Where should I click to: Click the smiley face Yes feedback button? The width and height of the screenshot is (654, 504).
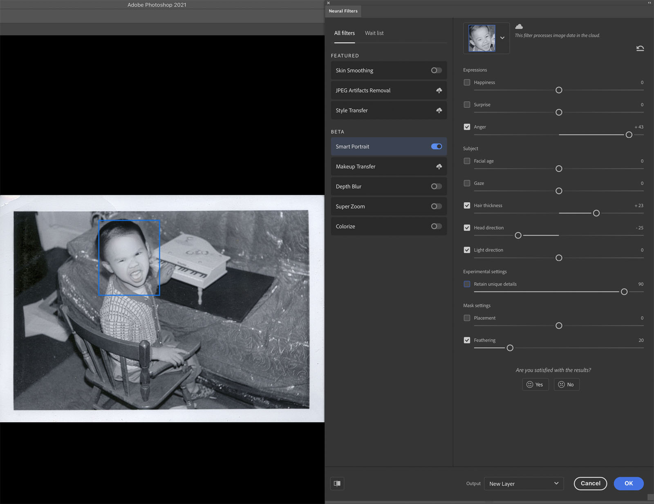[535, 384]
